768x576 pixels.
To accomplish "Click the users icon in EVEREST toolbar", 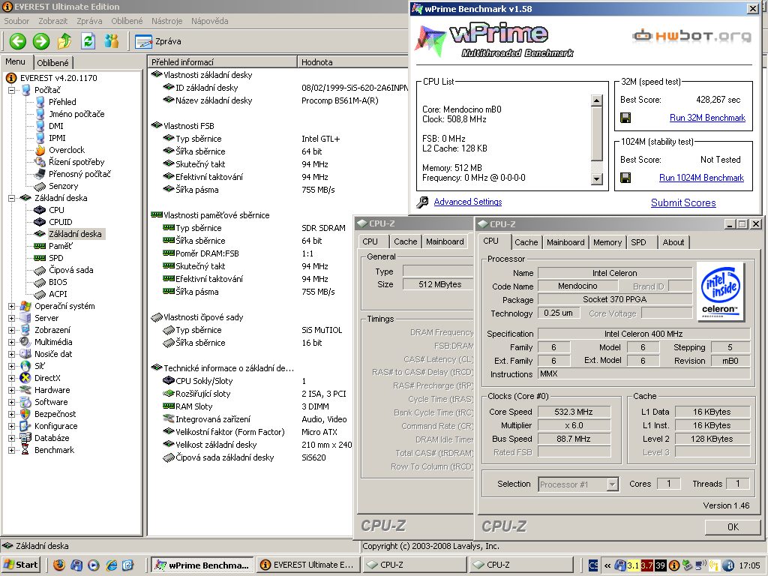I will (111, 41).
